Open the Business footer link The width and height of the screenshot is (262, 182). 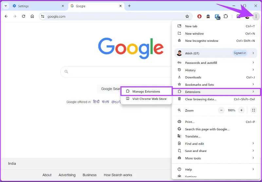(89, 175)
